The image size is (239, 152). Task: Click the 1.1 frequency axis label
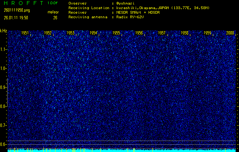3,49
